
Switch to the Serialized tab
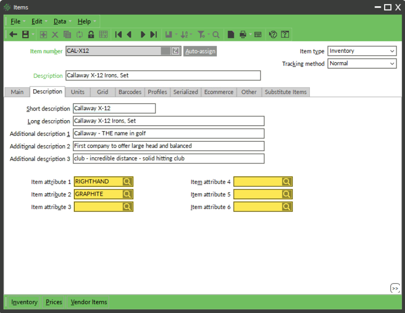(x=186, y=92)
